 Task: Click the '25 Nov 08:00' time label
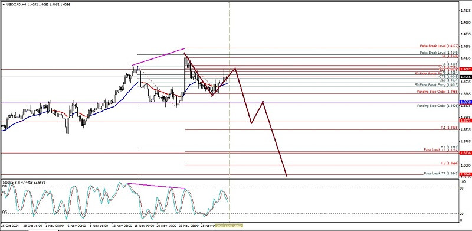click(189, 226)
